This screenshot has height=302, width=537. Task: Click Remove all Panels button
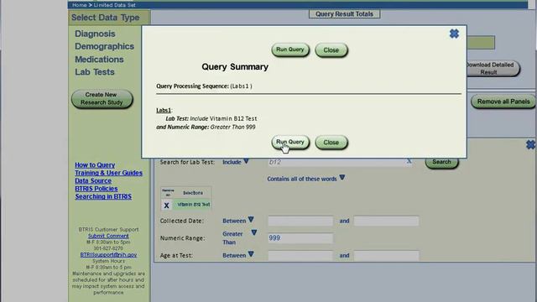pyautogui.click(x=503, y=102)
